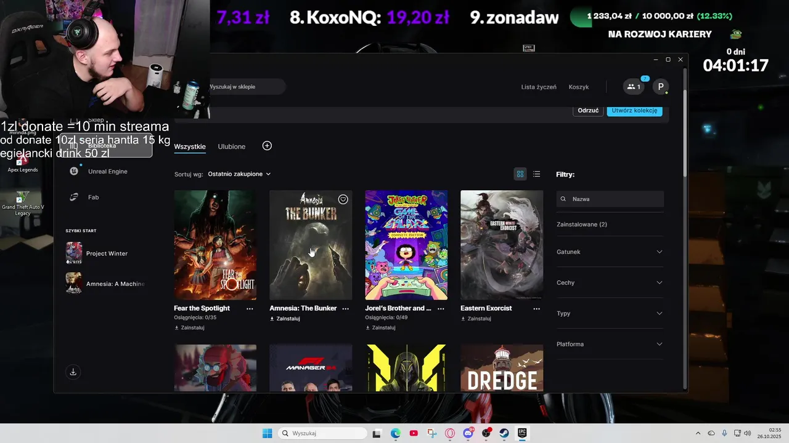789x443 pixels.
Task: Open Snipping Tool from taskbar
Action: (431, 433)
